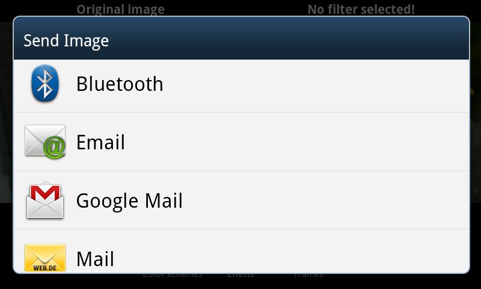Click the WEB.DE text on yellow envelope
The width and height of the screenshot is (481, 289).
coord(45,268)
